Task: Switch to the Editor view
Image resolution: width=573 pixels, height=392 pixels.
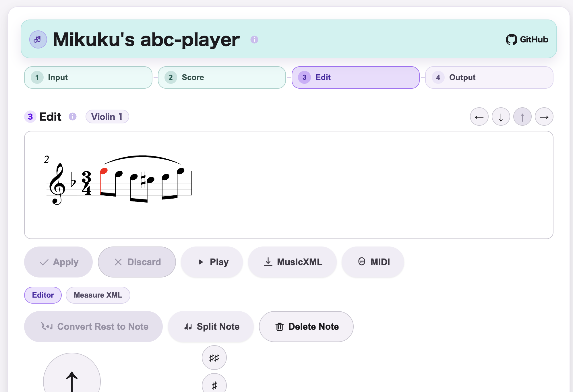Action: [x=43, y=295]
